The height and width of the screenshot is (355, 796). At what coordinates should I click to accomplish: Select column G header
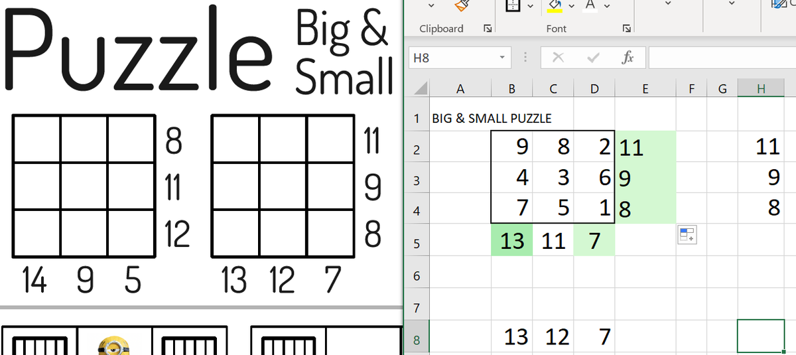click(722, 88)
